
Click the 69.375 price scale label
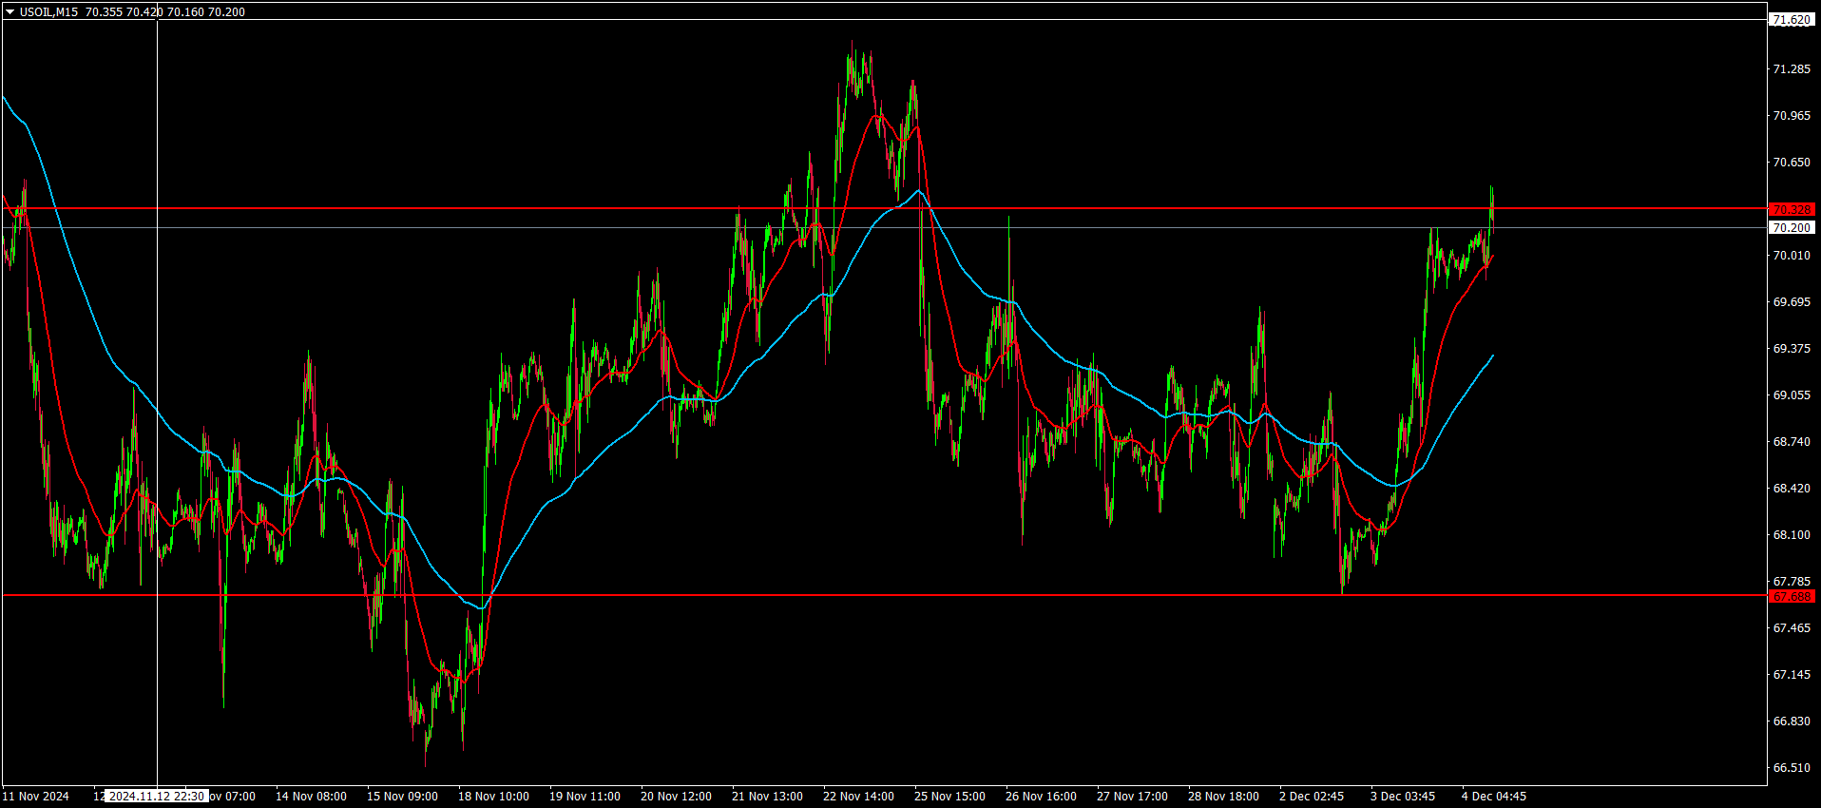pyautogui.click(x=1792, y=349)
